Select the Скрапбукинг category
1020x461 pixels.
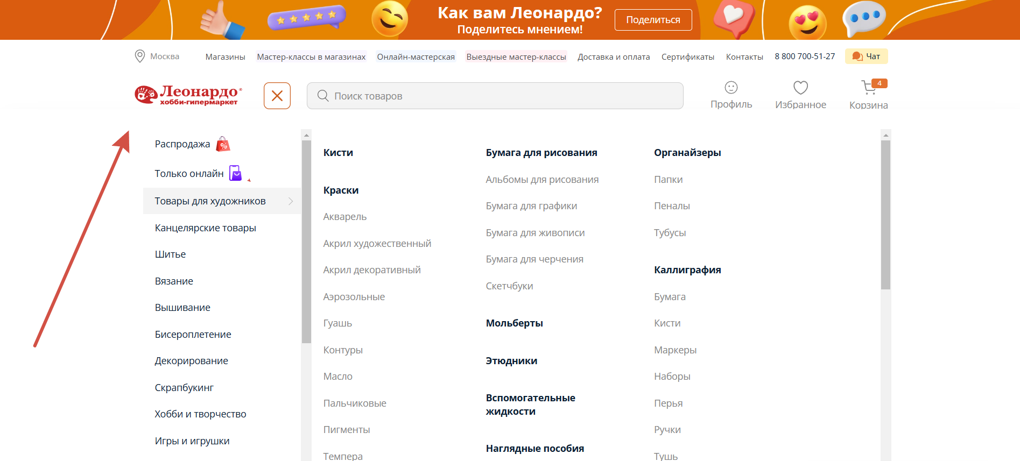[184, 388]
